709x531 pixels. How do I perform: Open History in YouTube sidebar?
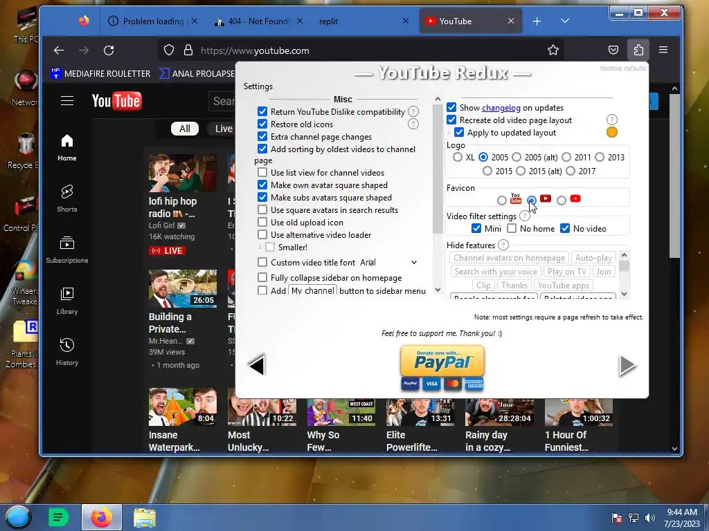67,352
